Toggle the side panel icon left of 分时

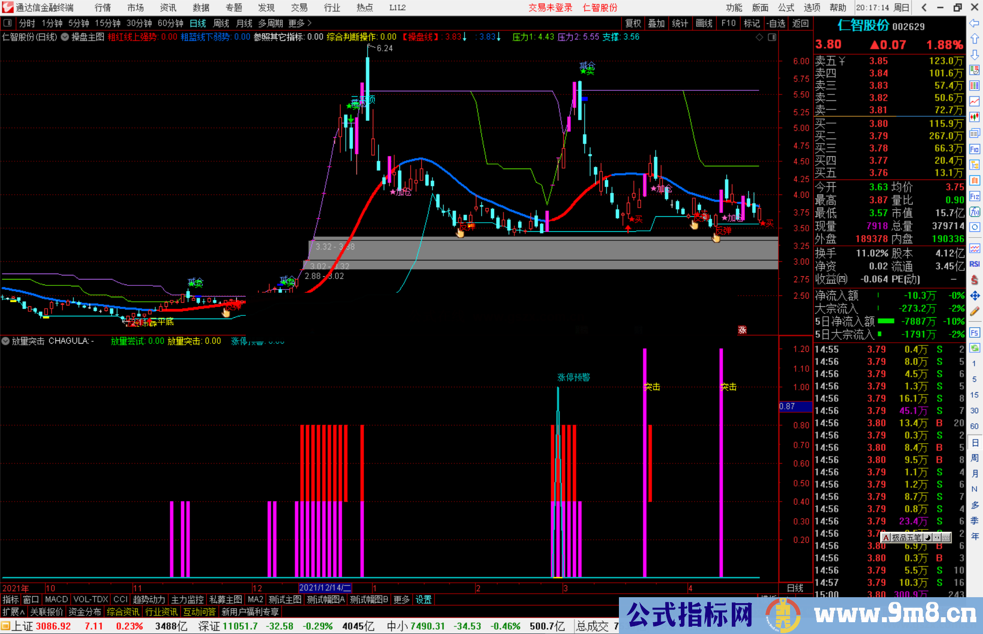[x=8, y=23]
